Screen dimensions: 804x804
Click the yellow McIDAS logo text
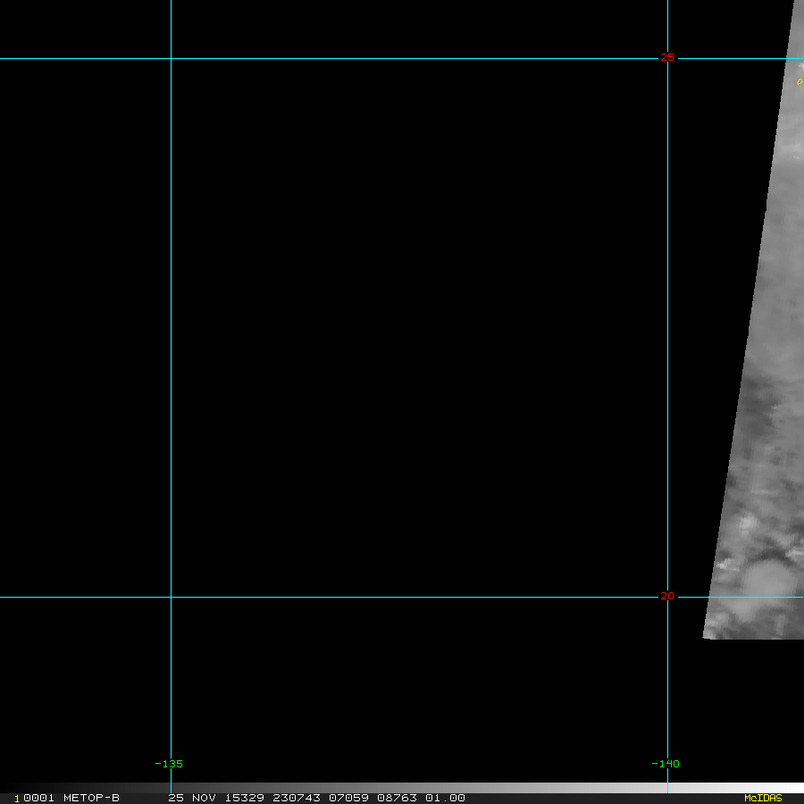762,798
